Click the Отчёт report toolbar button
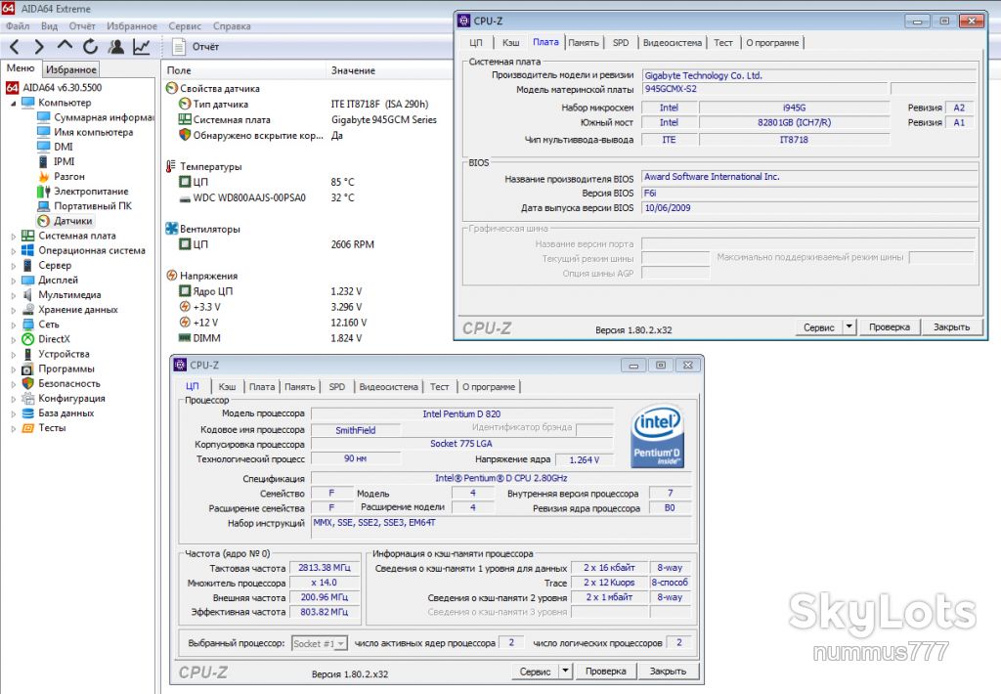Screen dimensions: 1001x694 point(196,47)
